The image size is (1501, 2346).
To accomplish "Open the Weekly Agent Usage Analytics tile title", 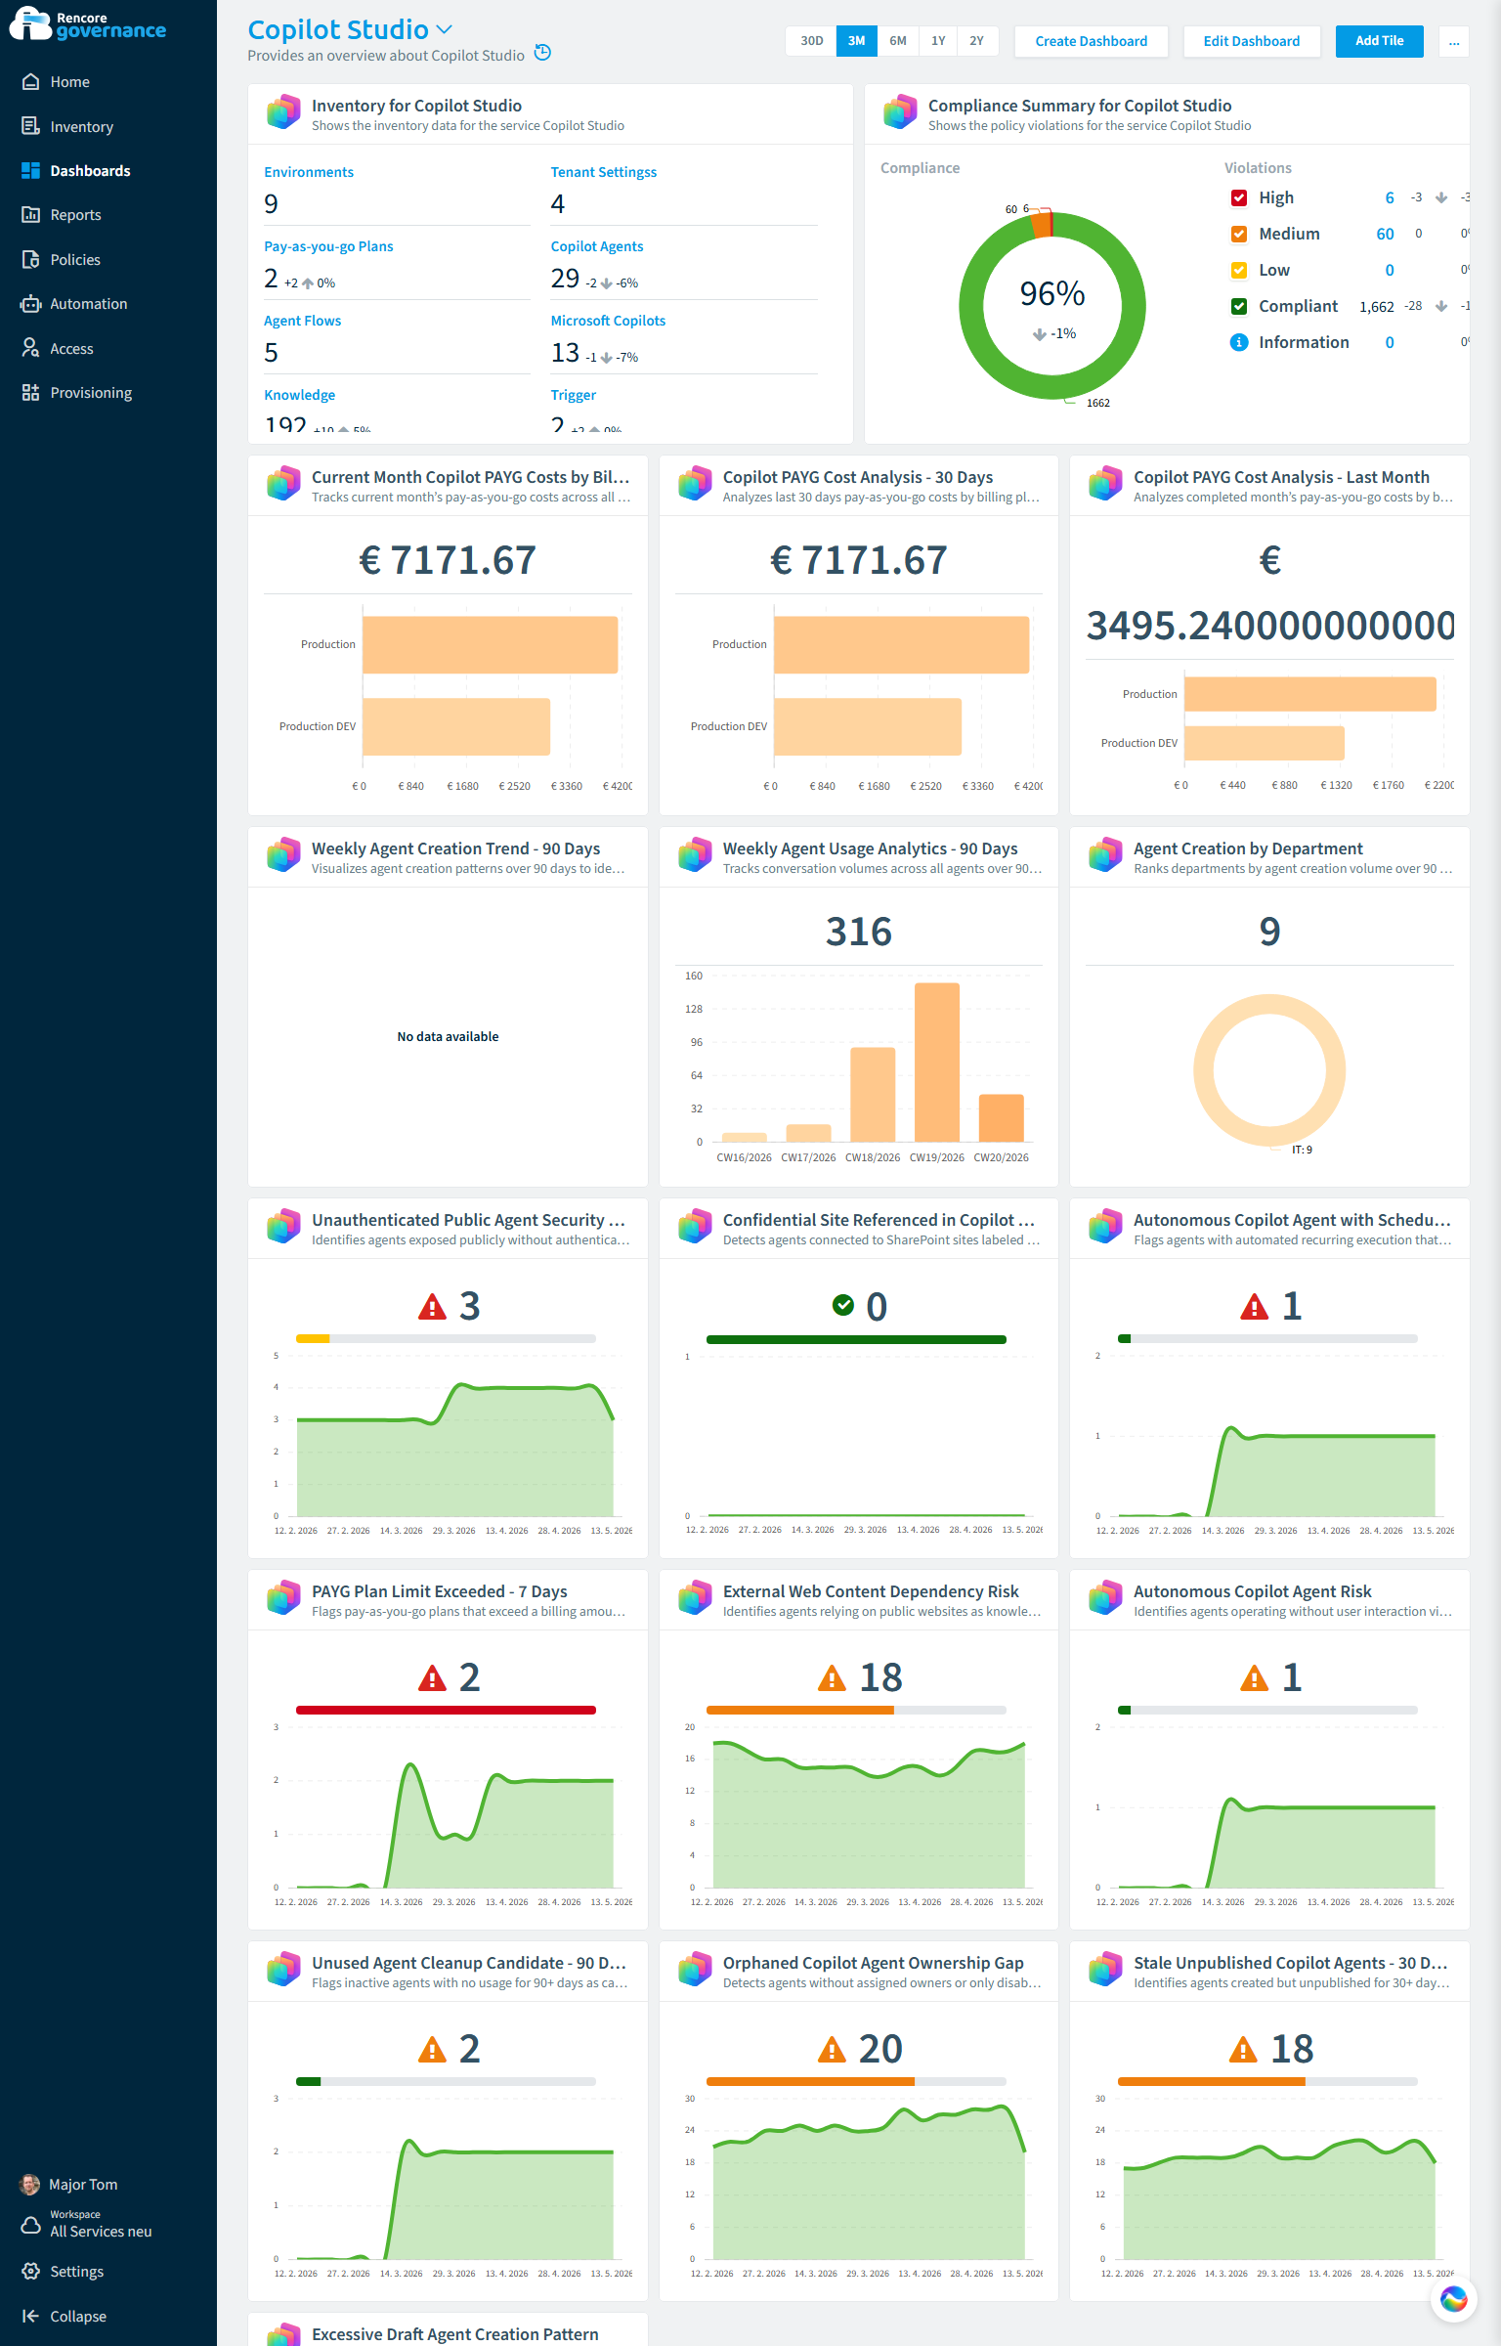I will (870, 848).
